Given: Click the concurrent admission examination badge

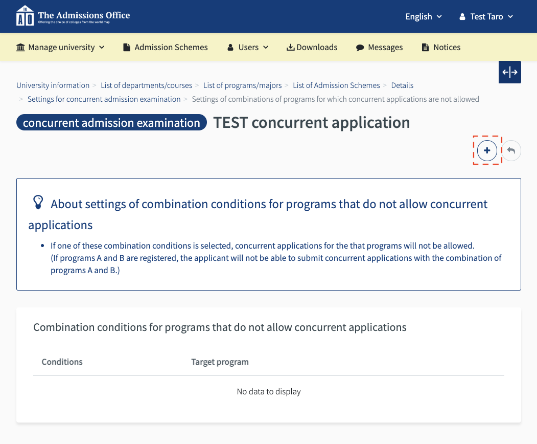Looking at the screenshot, I should (x=112, y=122).
